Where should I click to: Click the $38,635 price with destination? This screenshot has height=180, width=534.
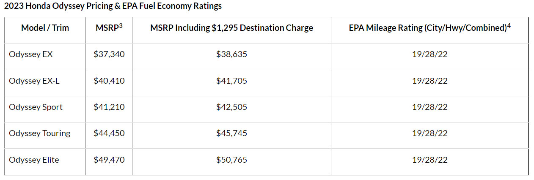click(x=231, y=54)
